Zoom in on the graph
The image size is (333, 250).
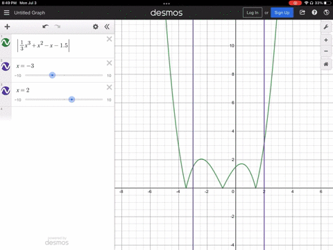pos(326,40)
